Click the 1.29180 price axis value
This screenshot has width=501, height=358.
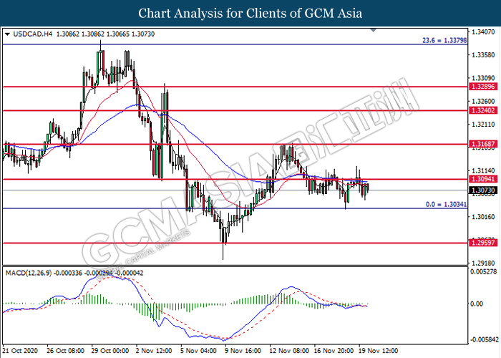[x=483, y=263]
